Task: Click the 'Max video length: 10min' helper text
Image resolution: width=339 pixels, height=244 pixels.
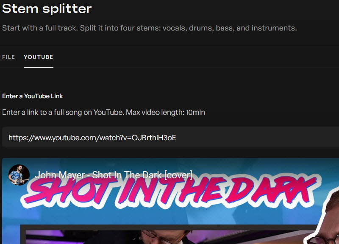Action: [x=165, y=112]
